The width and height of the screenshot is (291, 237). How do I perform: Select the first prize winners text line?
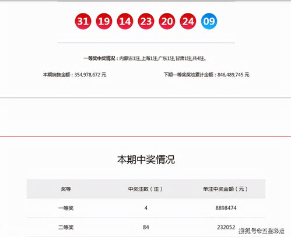click(x=145, y=58)
